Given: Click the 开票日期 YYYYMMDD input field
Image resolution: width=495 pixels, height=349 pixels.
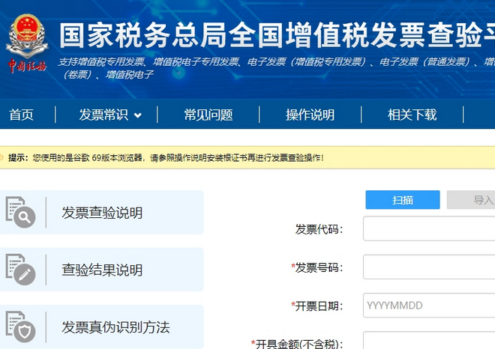Looking at the screenshot, I should (x=429, y=305).
